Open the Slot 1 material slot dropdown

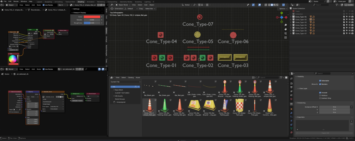coord(63,5)
